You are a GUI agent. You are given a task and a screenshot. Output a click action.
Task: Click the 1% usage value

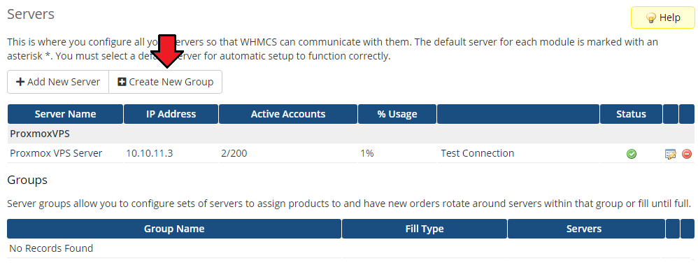[366, 153]
